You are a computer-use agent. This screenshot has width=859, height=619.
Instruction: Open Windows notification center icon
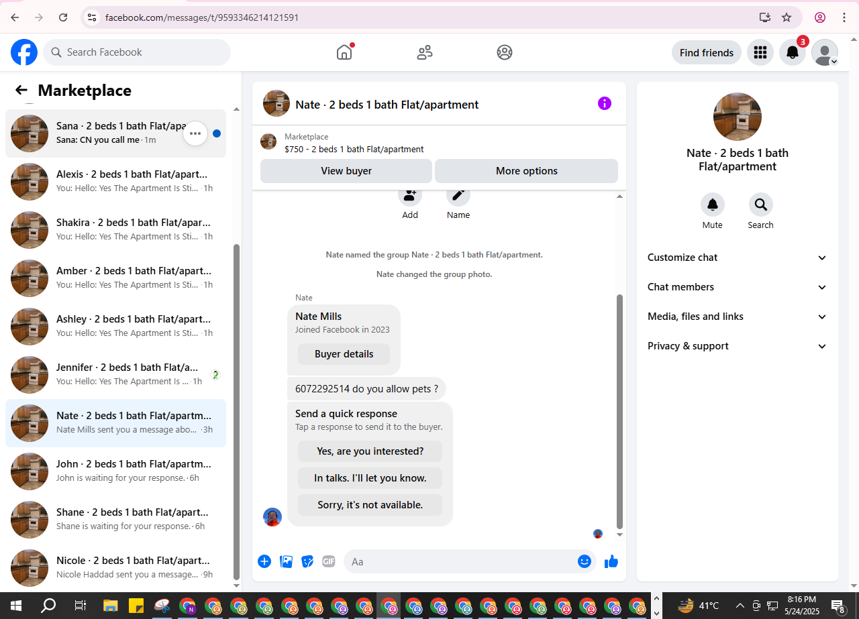coord(838,606)
